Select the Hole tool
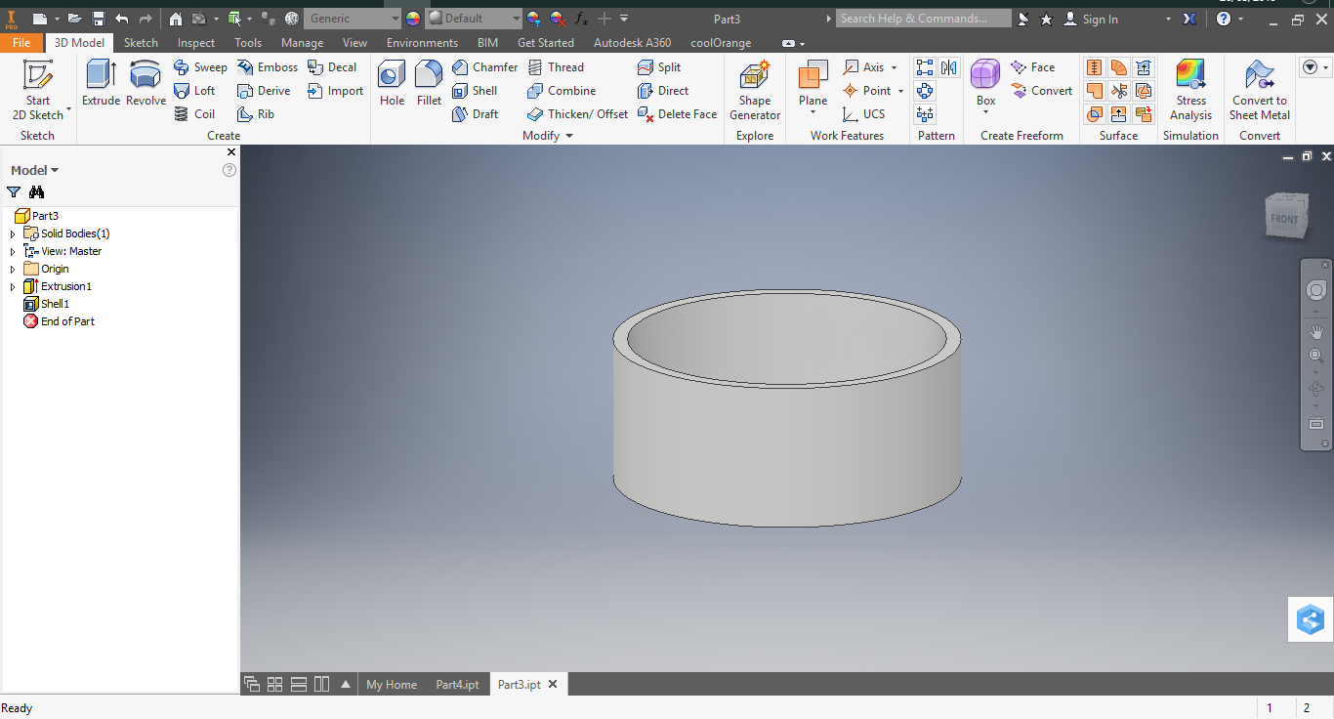Viewport: 1334px width, 719px height. [392, 83]
